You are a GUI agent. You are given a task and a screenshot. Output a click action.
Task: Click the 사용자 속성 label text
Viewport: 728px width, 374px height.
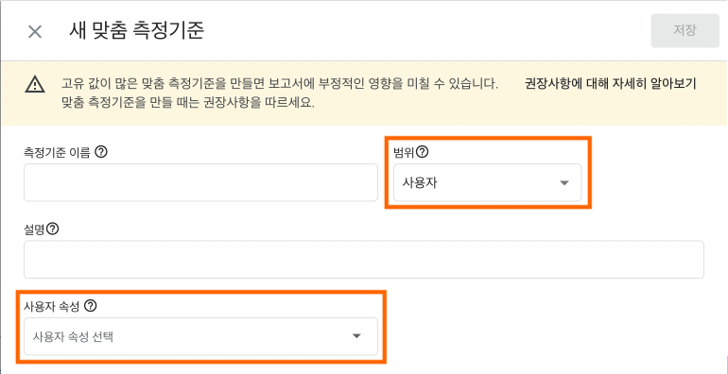click(x=52, y=306)
